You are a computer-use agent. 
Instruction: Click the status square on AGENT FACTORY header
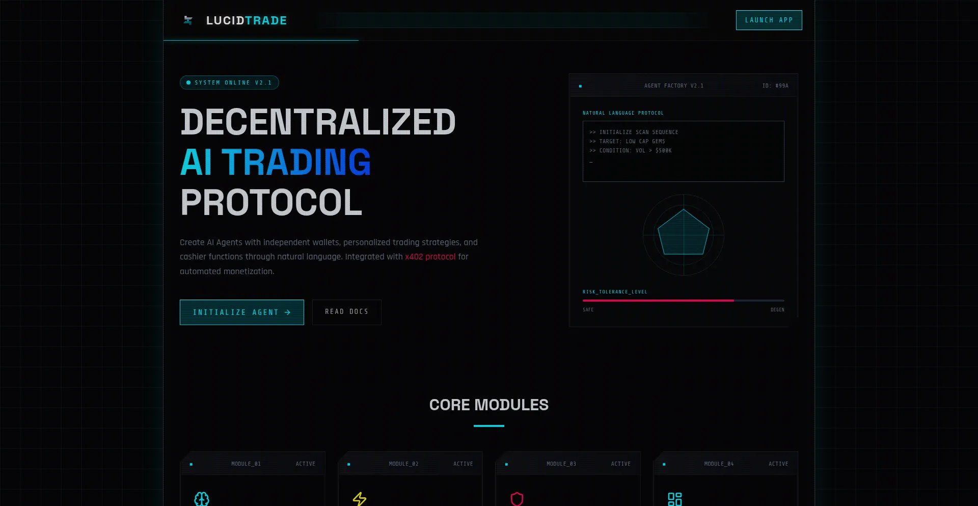tap(580, 86)
